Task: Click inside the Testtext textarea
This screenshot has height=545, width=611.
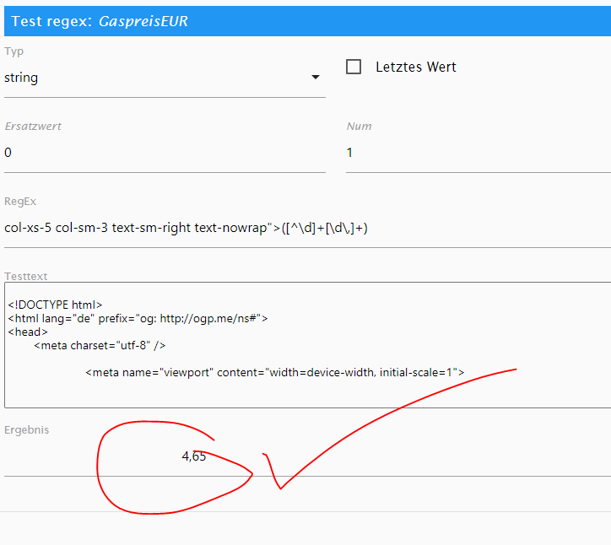Action: click(308, 345)
